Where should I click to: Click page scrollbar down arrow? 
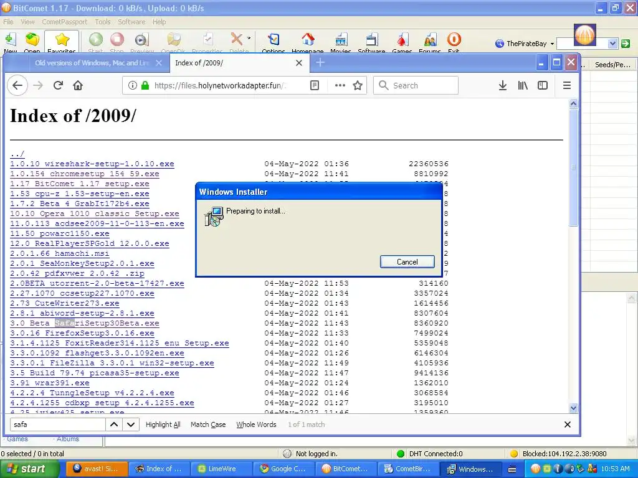tap(573, 408)
